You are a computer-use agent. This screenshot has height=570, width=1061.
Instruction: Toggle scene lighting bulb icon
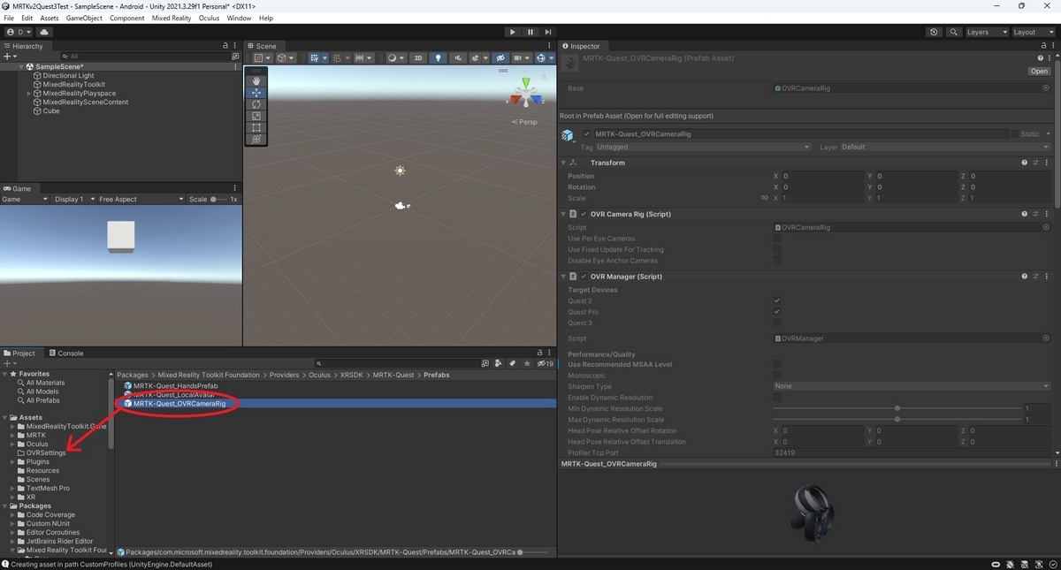tap(438, 58)
